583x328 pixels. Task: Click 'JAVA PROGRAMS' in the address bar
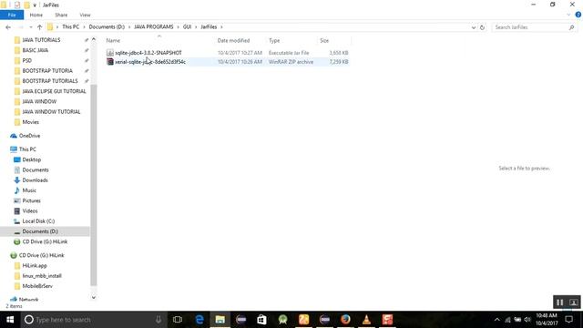(x=154, y=26)
